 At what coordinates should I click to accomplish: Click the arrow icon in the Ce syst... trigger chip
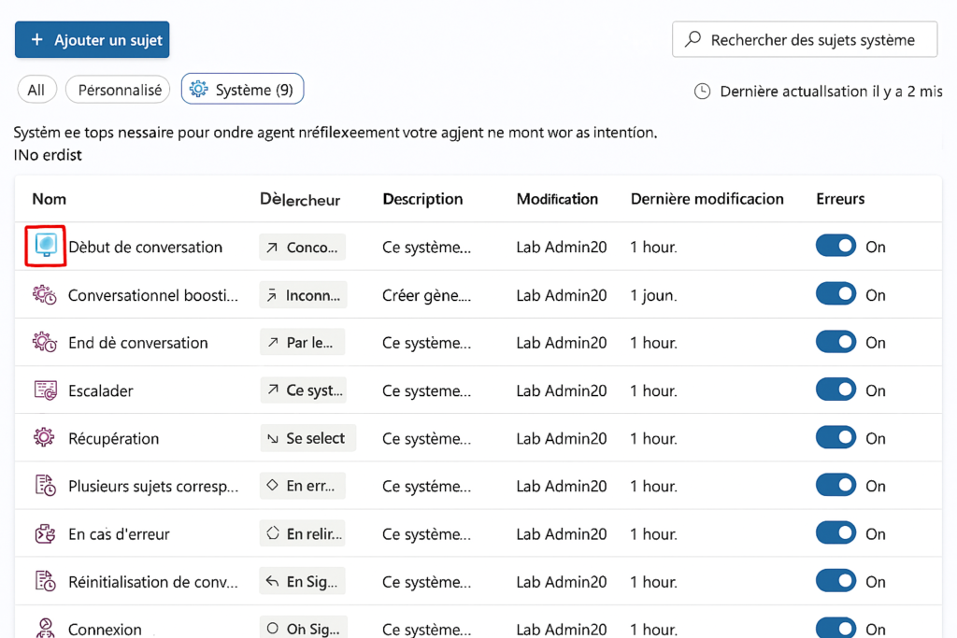(273, 390)
